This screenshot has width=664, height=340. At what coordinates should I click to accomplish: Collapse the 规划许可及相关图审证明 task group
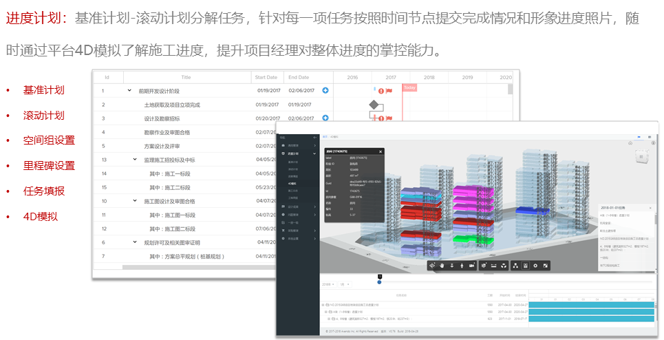pos(135,242)
